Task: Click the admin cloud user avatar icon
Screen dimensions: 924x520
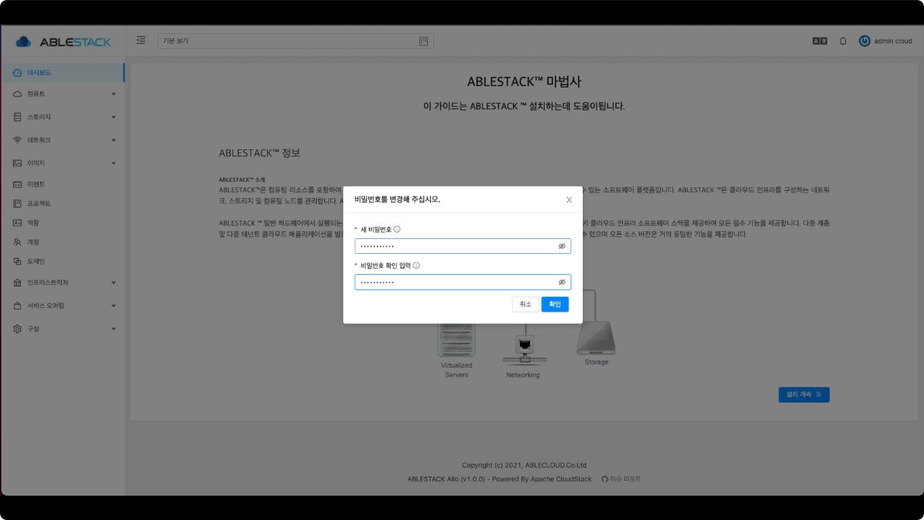Action: point(864,41)
